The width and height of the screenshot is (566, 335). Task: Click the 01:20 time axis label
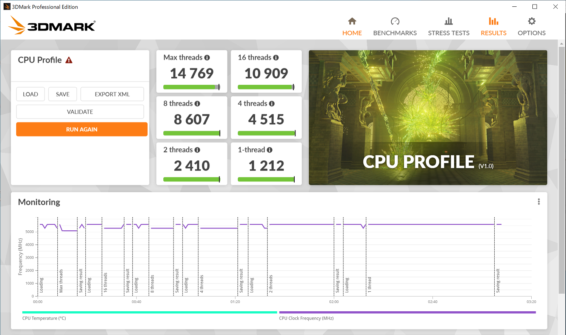coord(235,302)
